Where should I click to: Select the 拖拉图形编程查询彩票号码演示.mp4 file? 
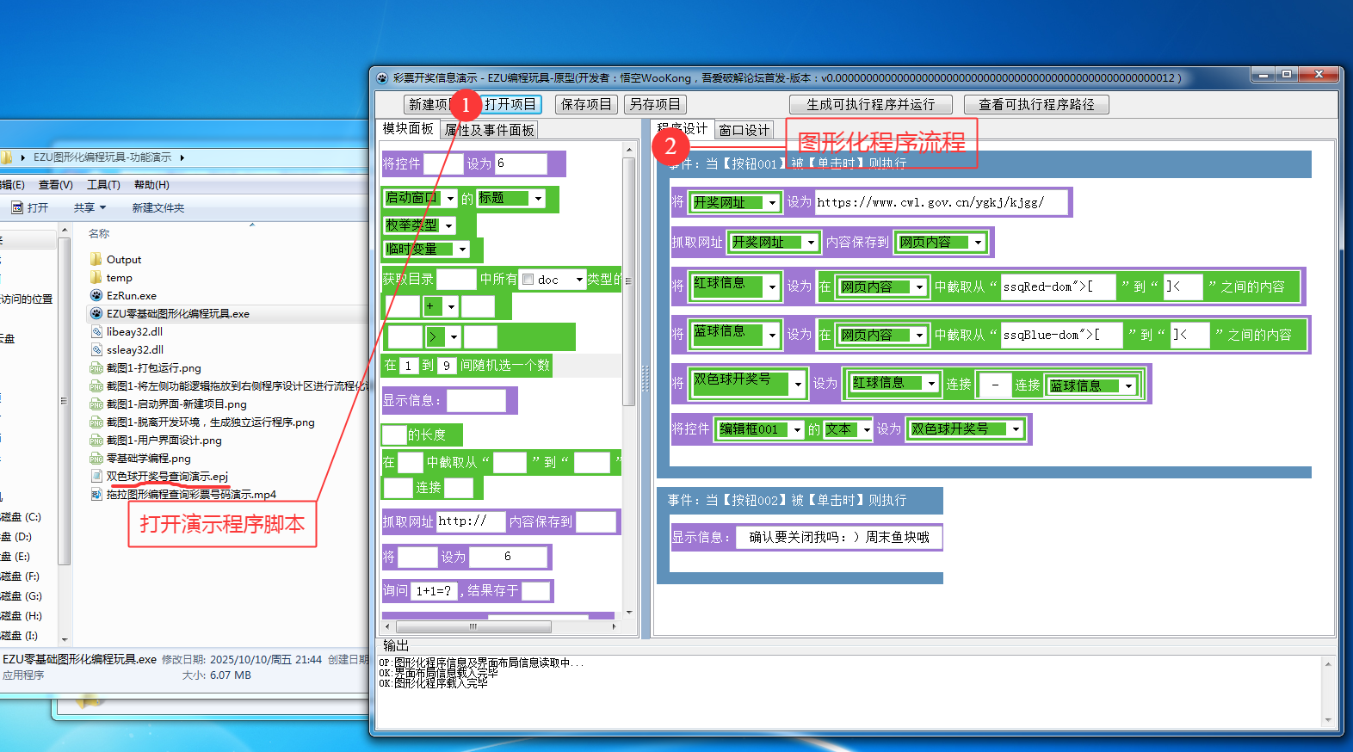point(191,494)
